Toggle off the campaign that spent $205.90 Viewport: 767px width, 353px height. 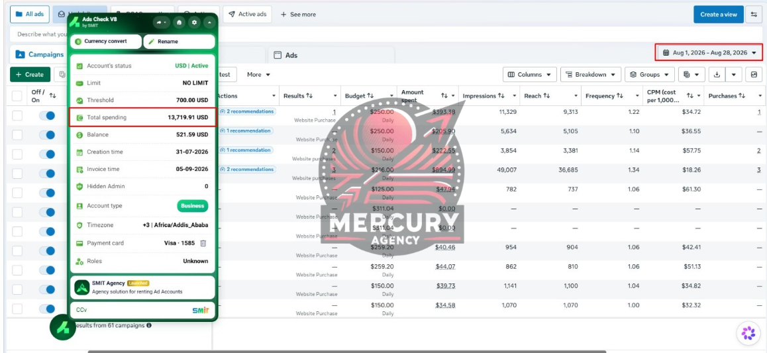(x=47, y=135)
